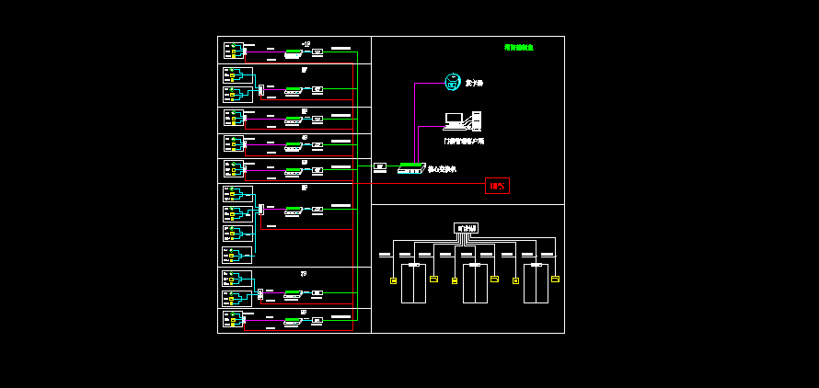819x388 pixels.
Task: Select yellow icon right of the middle door
Action: (x=494, y=279)
